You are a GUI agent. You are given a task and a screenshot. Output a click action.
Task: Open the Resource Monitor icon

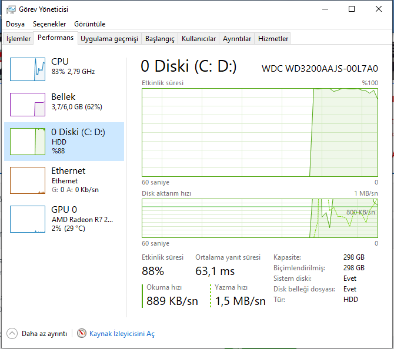pyautogui.click(x=81, y=333)
